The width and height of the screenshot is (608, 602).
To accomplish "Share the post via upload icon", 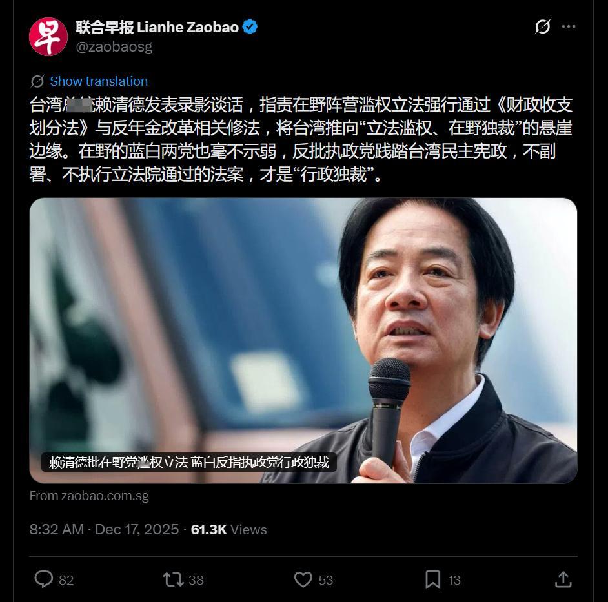I will tap(563, 579).
